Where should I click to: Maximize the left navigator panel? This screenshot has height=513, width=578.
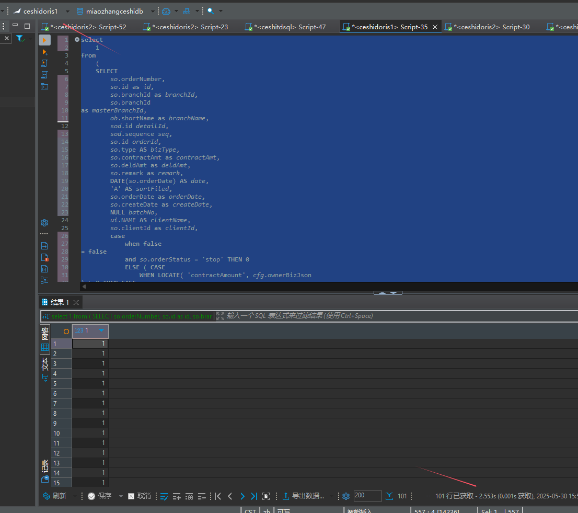27,26
